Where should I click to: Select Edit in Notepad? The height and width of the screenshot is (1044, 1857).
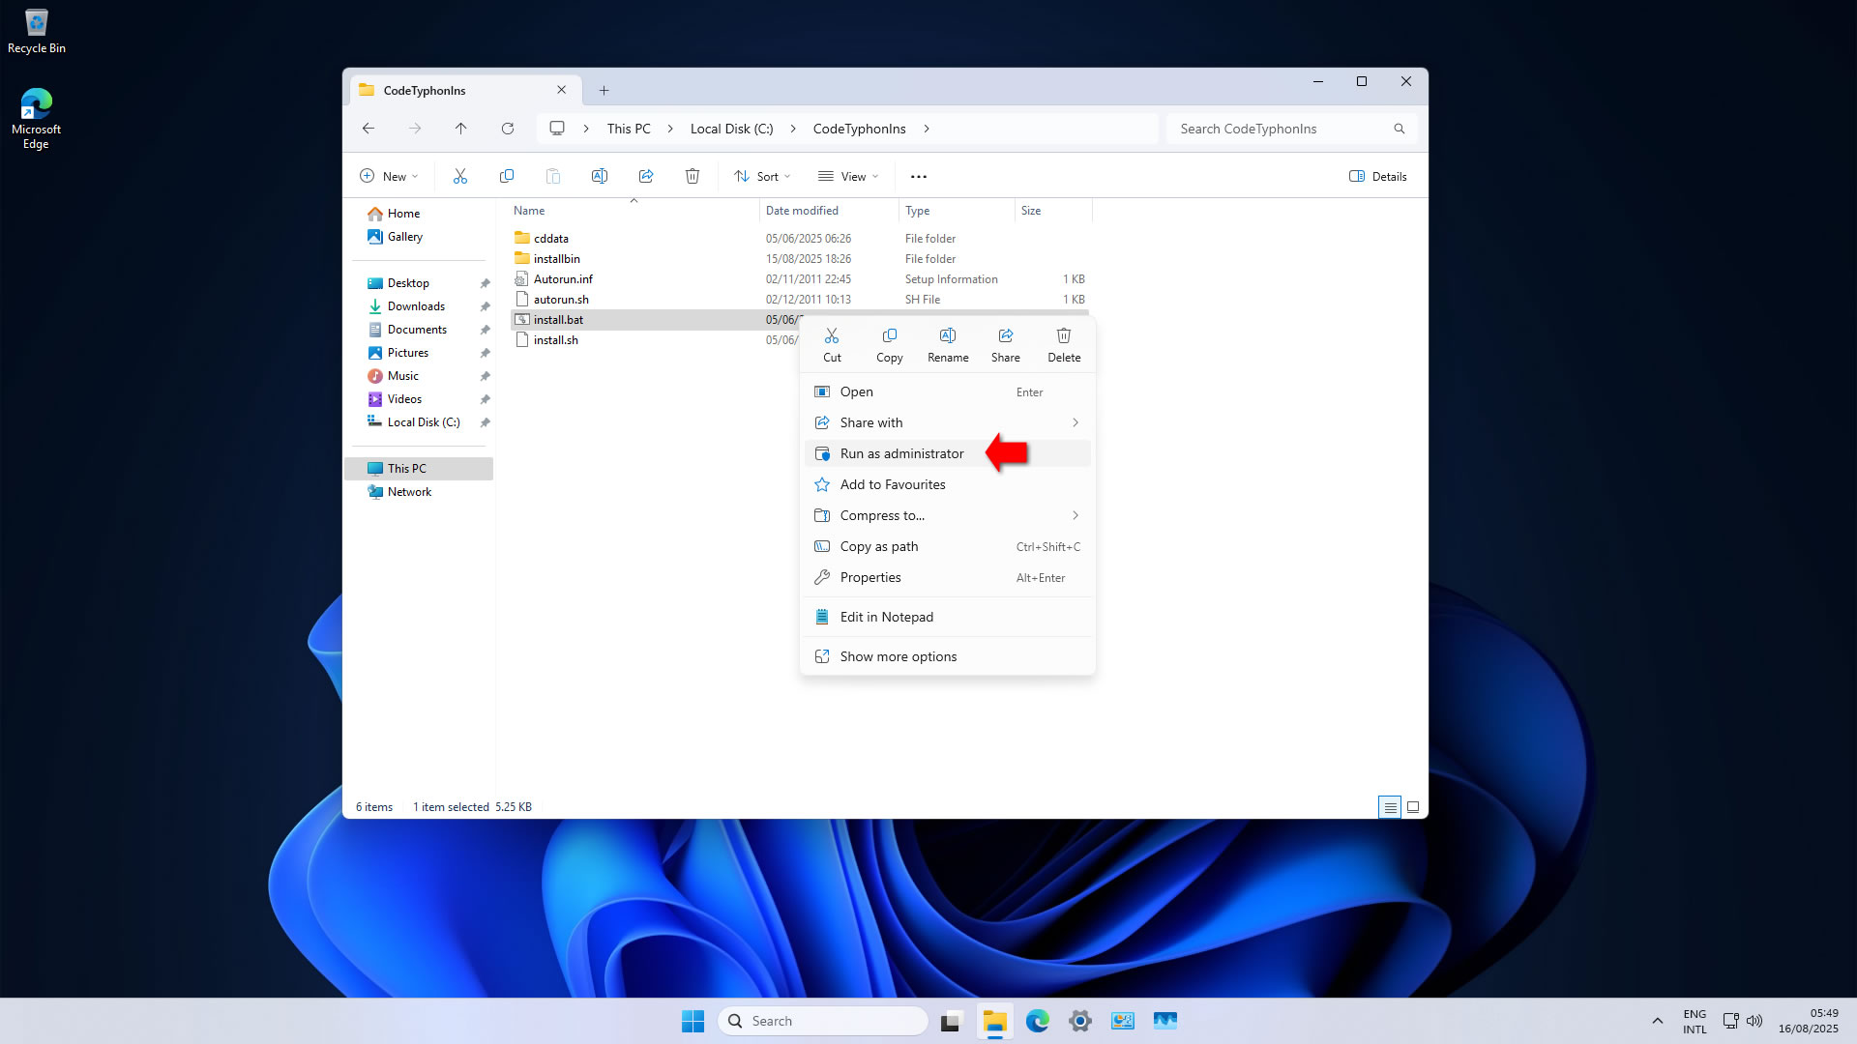(948, 617)
